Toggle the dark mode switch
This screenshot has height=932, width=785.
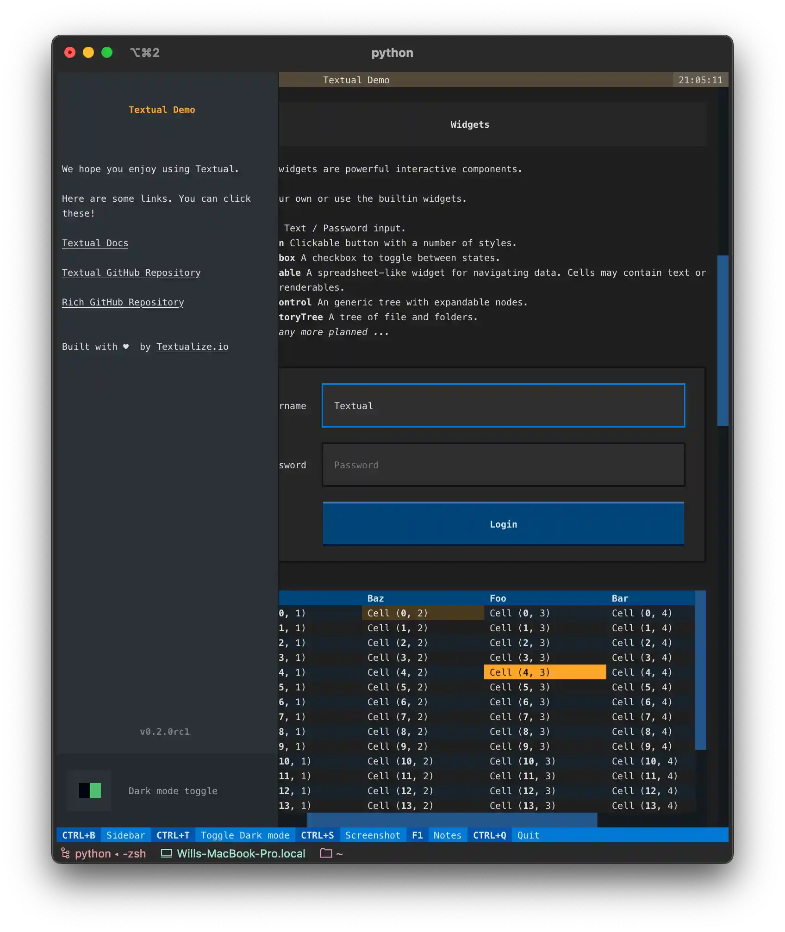(x=89, y=791)
